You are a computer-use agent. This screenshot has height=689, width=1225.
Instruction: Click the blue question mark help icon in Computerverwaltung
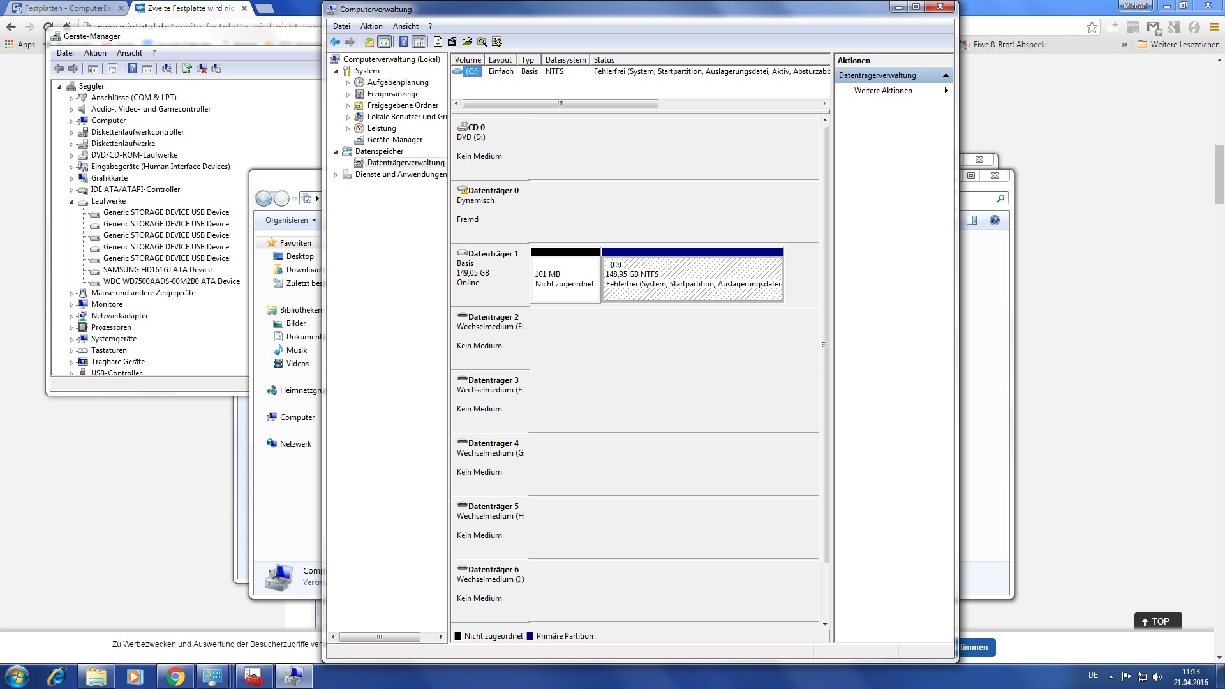coord(403,42)
